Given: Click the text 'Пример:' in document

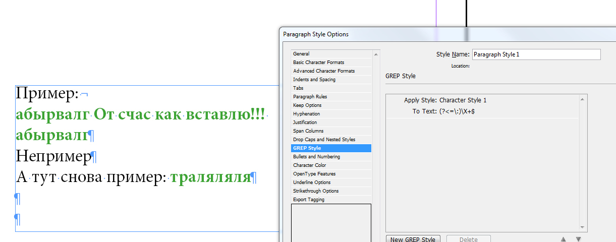Looking at the screenshot, I should tap(47, 94).
